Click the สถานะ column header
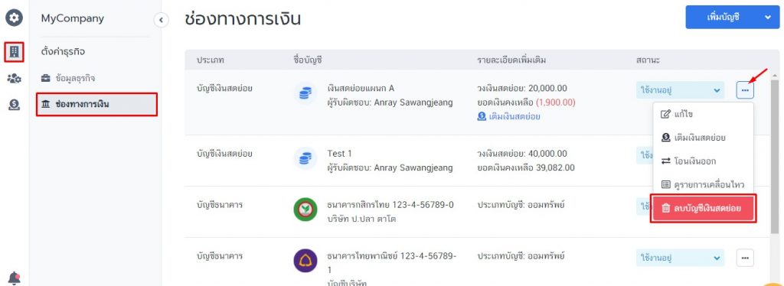 point(648,60)
